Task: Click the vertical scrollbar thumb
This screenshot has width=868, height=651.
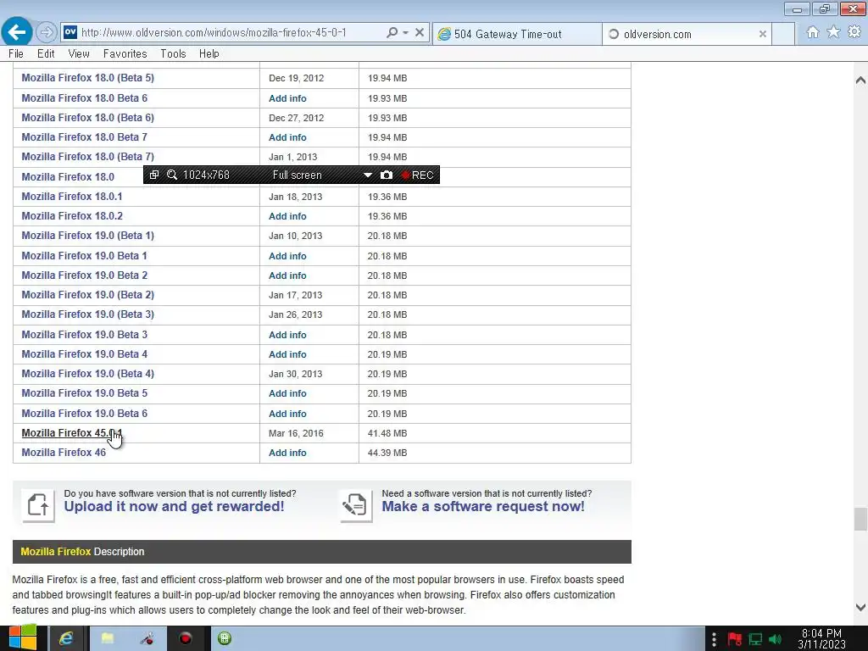Action: pos(860,520)
